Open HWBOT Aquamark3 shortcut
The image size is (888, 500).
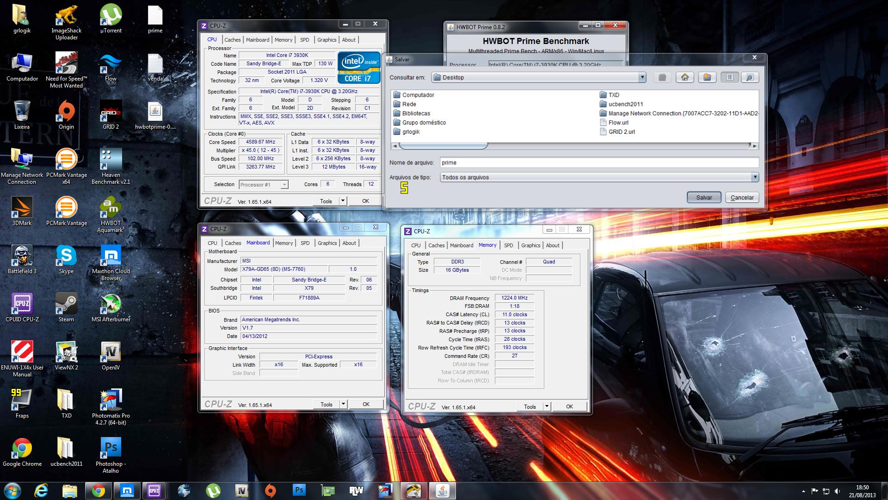pyautogui.click(x=111, y=214)
